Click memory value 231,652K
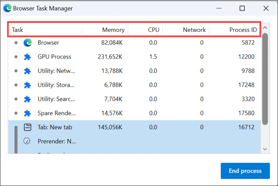This screenshot has width=278, height=186. click(110, 57)
